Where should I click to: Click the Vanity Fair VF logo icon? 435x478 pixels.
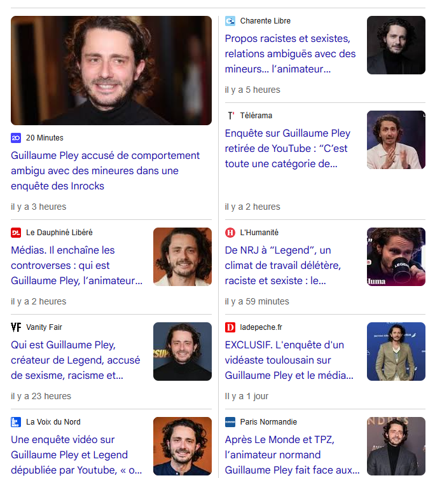point(16,327)
